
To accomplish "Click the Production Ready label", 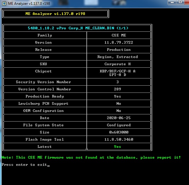I will (x=45, y=96).
